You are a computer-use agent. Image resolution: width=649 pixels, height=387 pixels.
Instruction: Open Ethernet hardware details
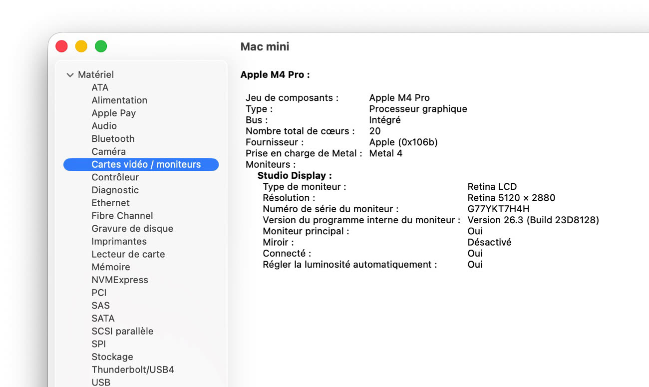[110, 203]
